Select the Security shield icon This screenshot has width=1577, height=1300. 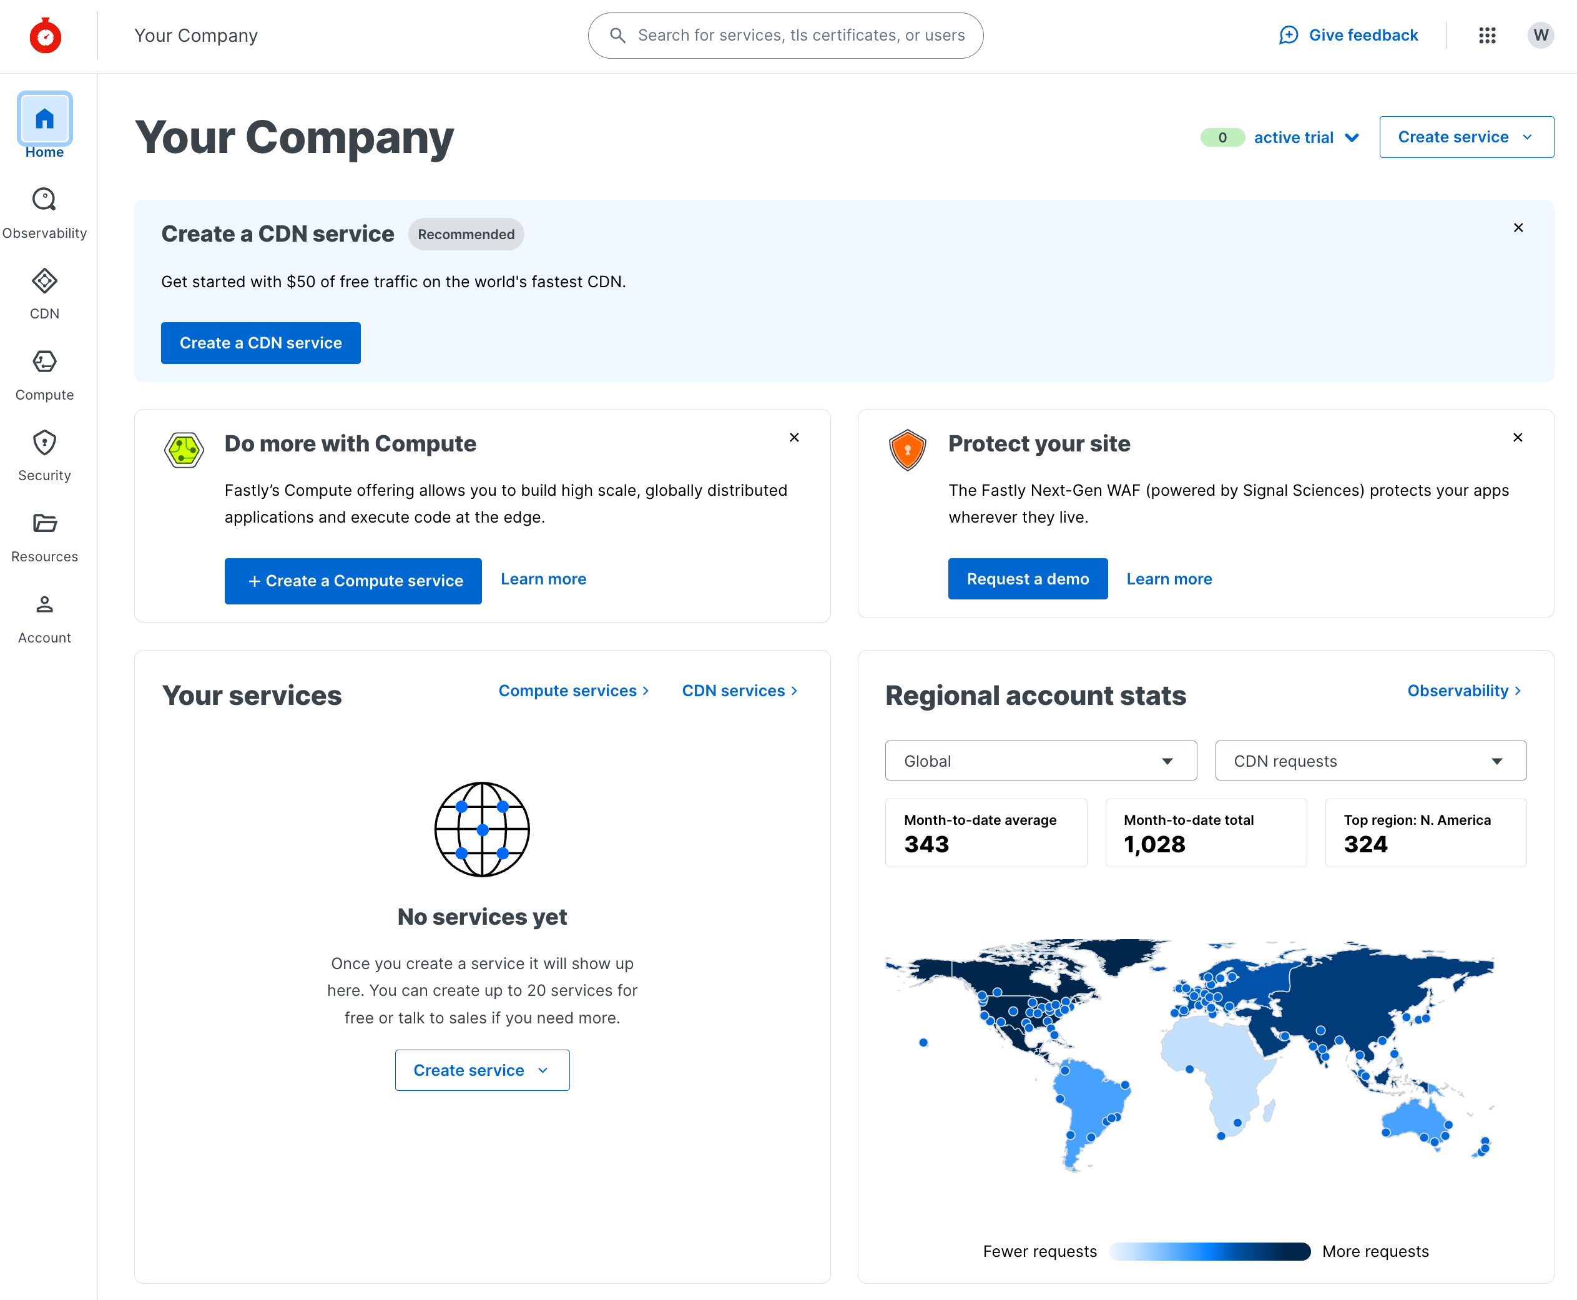tap(44, 455)
